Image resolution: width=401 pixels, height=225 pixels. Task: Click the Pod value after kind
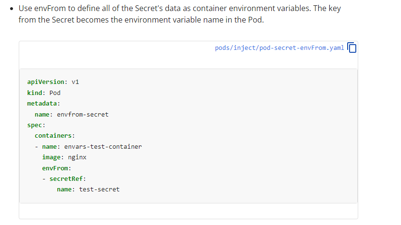tap(55, 93)
